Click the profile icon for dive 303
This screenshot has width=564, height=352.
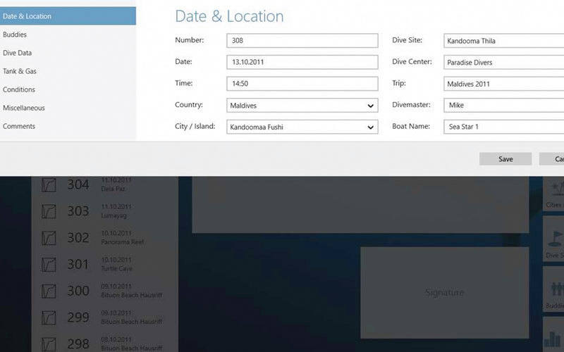[x=49, y=211]
